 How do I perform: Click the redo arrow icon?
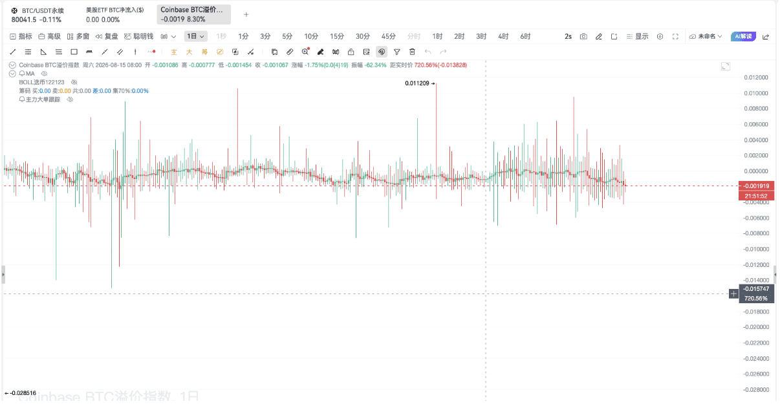click(x=443, y=52)
